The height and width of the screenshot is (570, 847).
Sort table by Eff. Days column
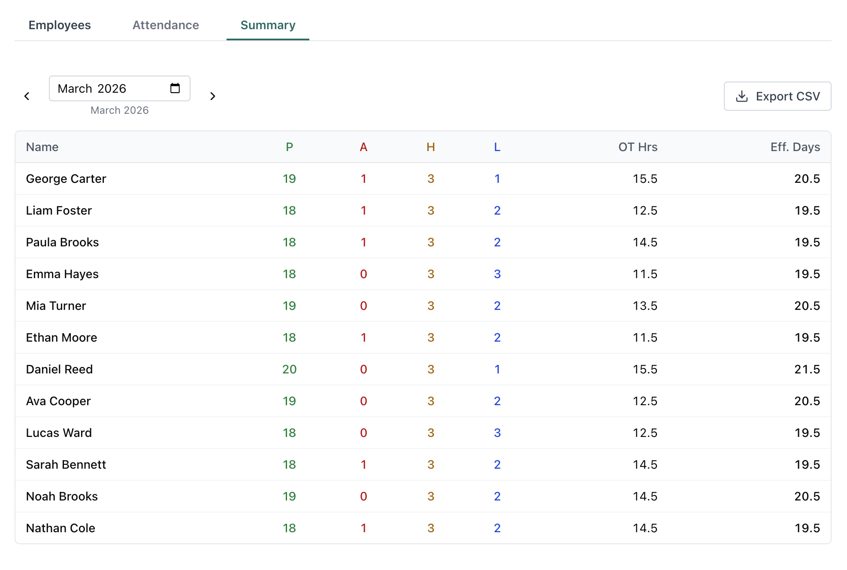(795, 147)
